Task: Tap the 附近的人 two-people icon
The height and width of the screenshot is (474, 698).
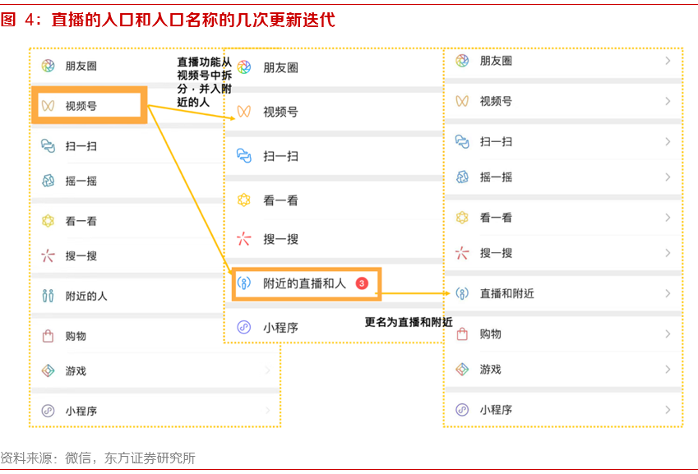Action: click(48, 296)
